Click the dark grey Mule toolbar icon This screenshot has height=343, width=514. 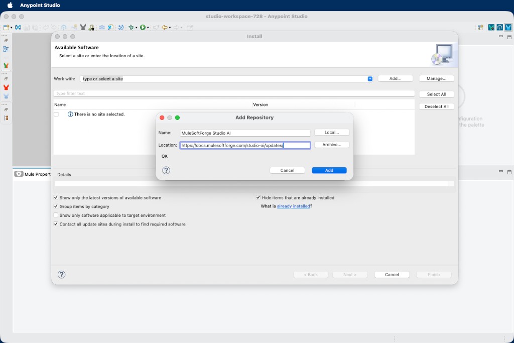(83, 28)
